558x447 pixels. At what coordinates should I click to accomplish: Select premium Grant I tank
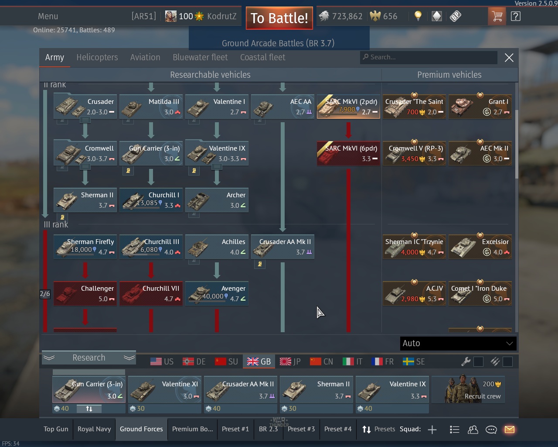[480, 107]
